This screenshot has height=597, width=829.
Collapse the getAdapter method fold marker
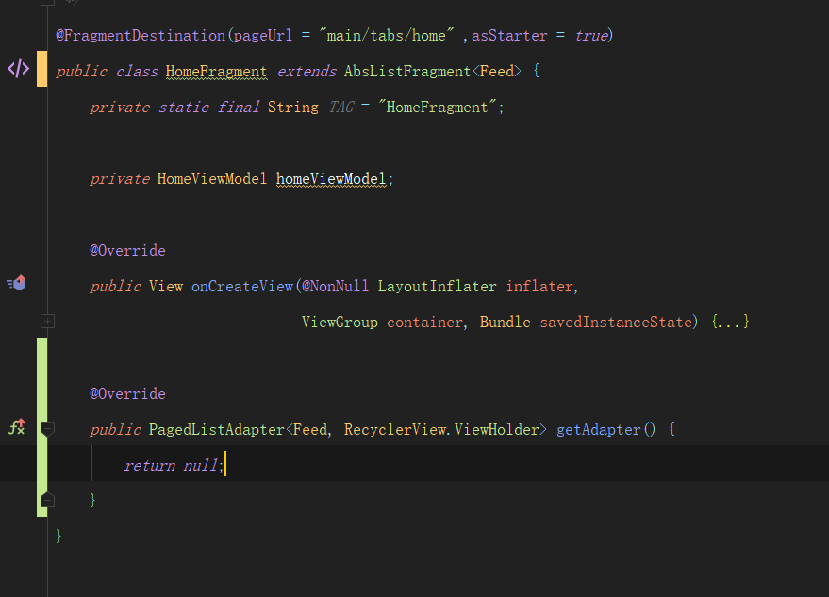click(47, 428)
